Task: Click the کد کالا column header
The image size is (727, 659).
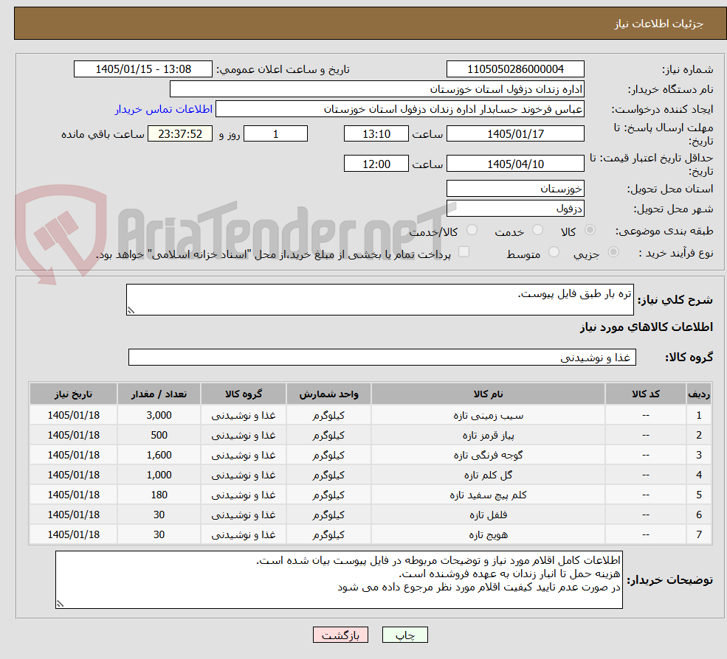Action: [x=645, y=394]
